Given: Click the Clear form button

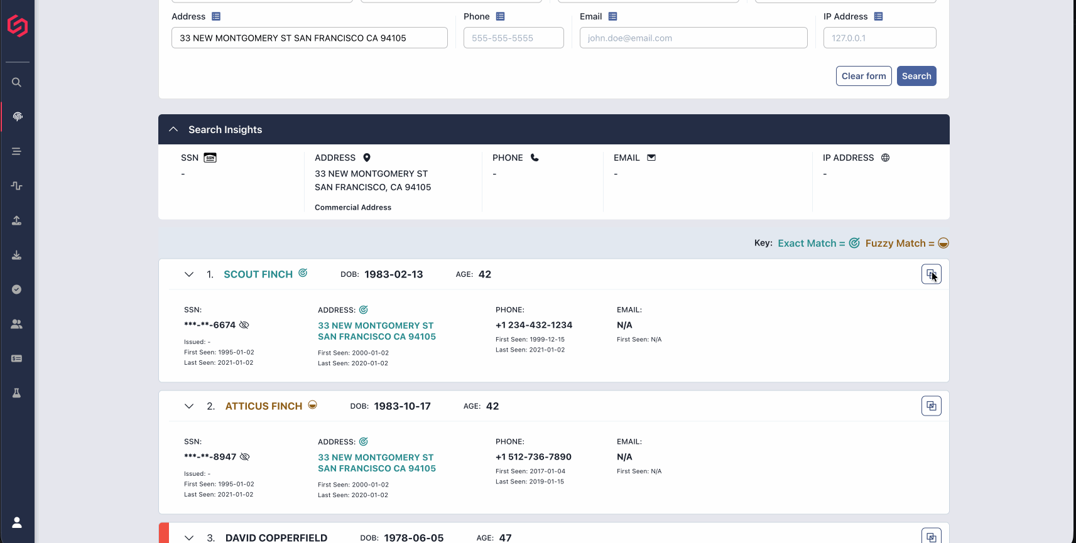Looking at the screenshot, I should pyautogui.click(x=864, y=76).
